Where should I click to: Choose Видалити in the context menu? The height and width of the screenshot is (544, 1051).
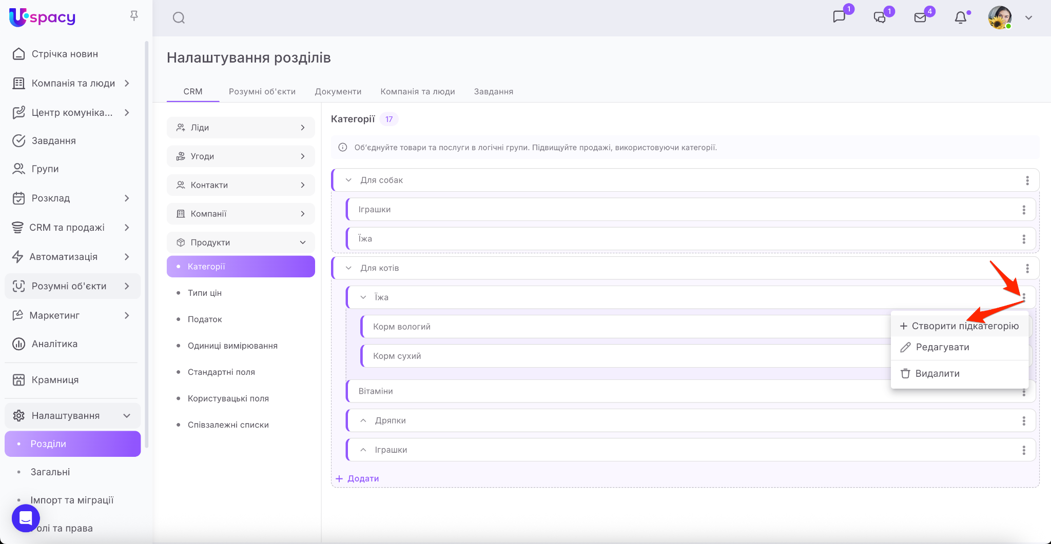[x=937, y=374]
